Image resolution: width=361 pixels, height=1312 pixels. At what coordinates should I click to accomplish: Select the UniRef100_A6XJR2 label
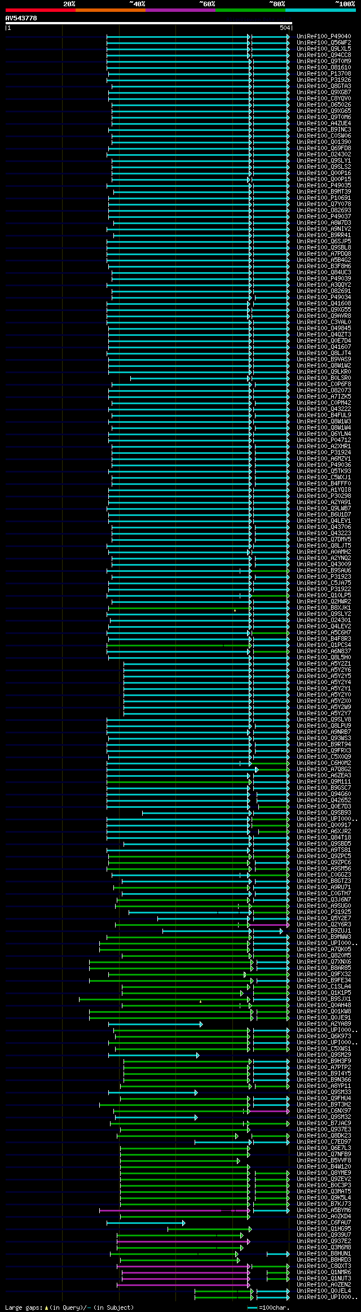pos(324,831)
